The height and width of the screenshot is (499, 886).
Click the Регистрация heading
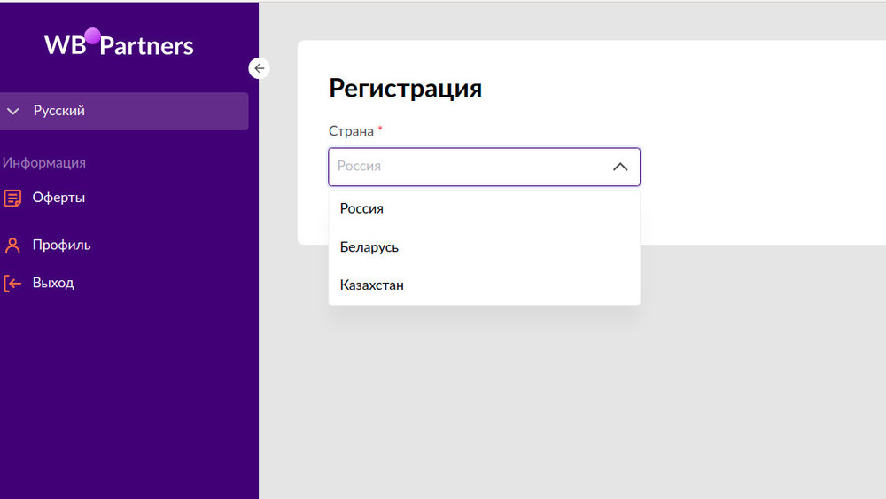pyautogui.click(x=405, y=89)
